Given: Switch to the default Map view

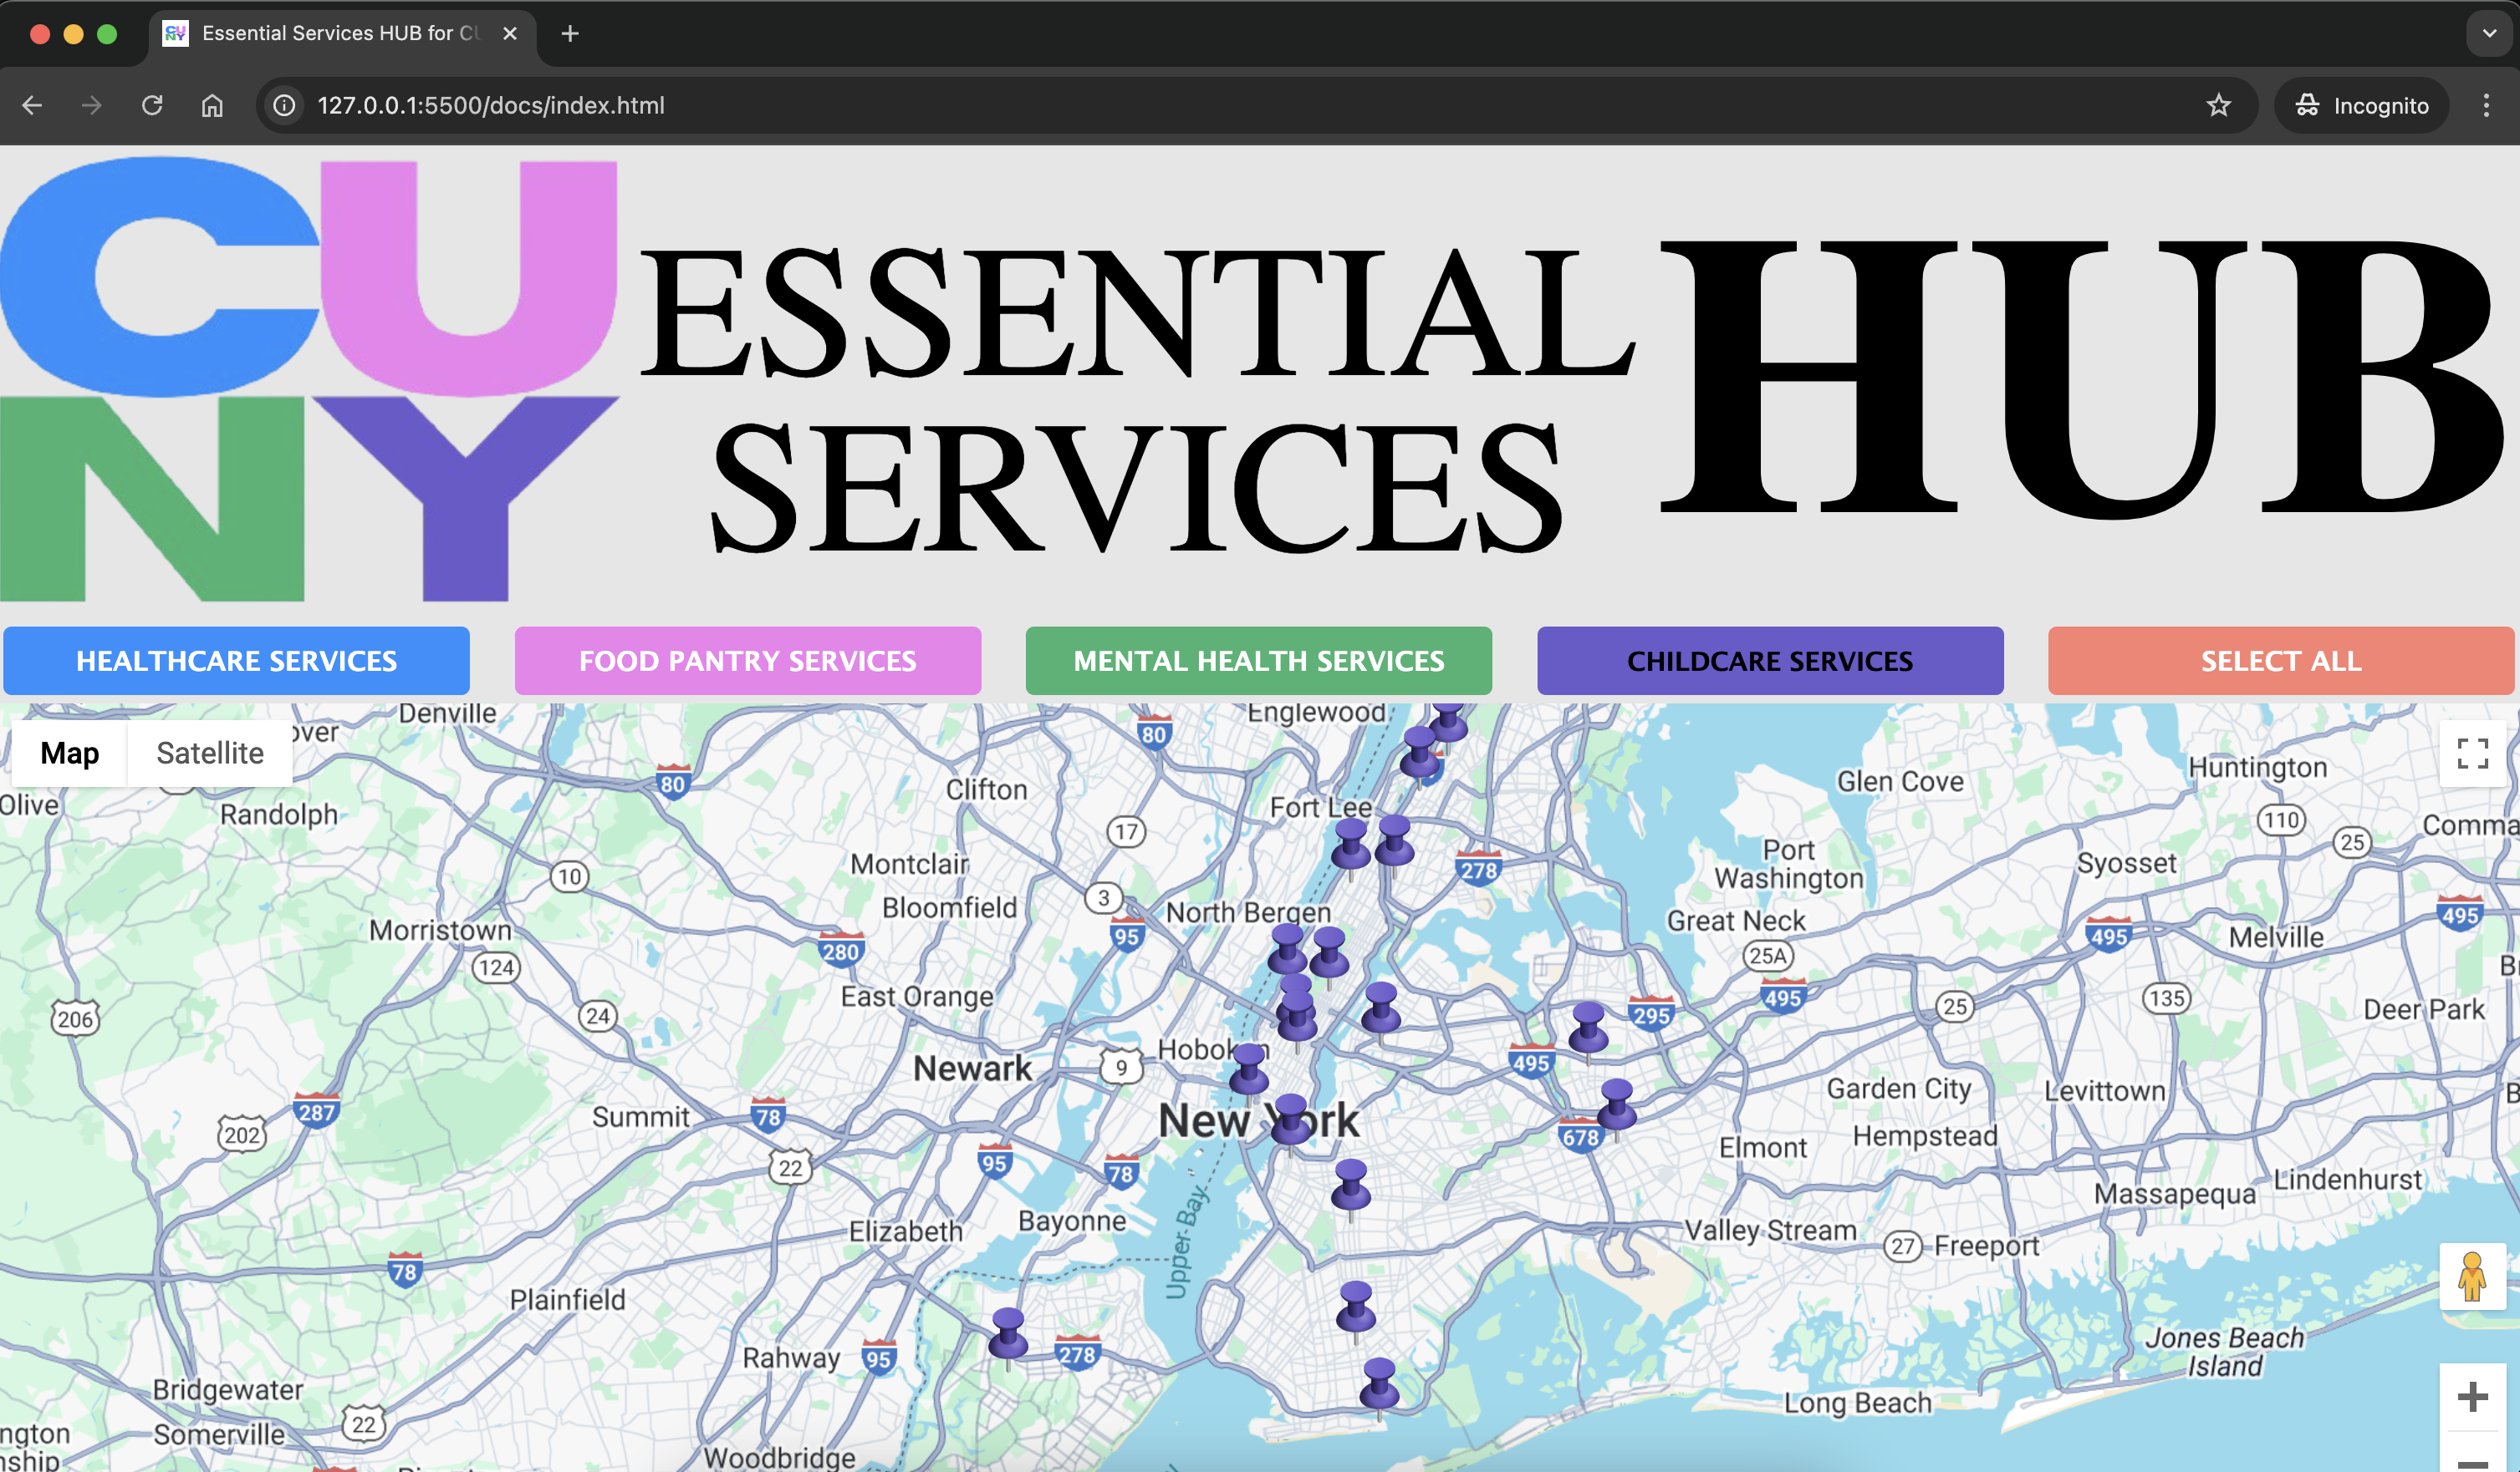Looking at the screenshot, I should click(69, 753).
